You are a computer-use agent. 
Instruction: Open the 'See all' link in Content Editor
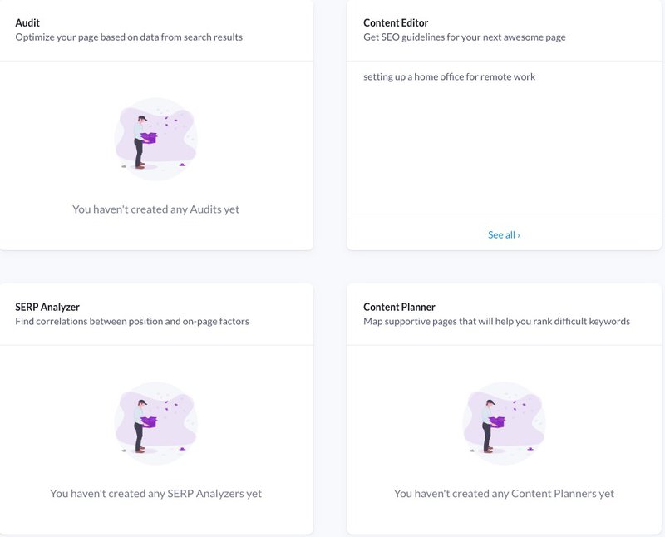coord(502,234)
